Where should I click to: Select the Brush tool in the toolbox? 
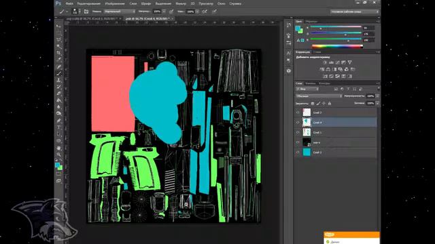[x=58, y=73]
